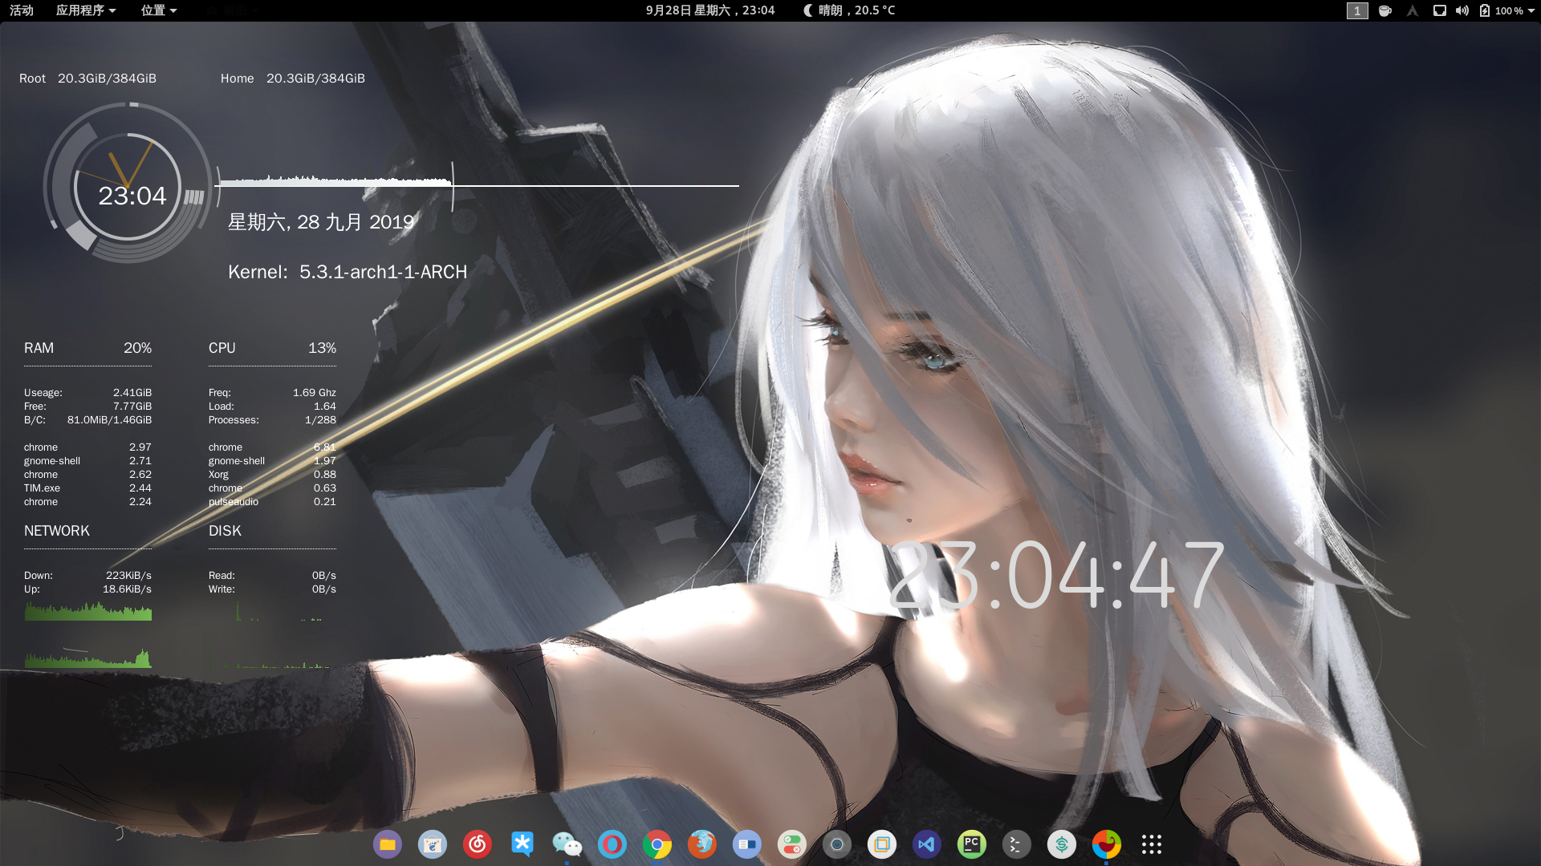Click the DISK section header
1541x866 pixels.
(x=225, y=531)
